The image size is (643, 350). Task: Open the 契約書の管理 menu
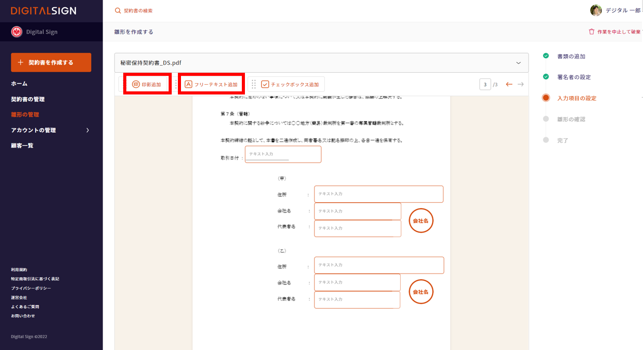[x=28, y=99]
